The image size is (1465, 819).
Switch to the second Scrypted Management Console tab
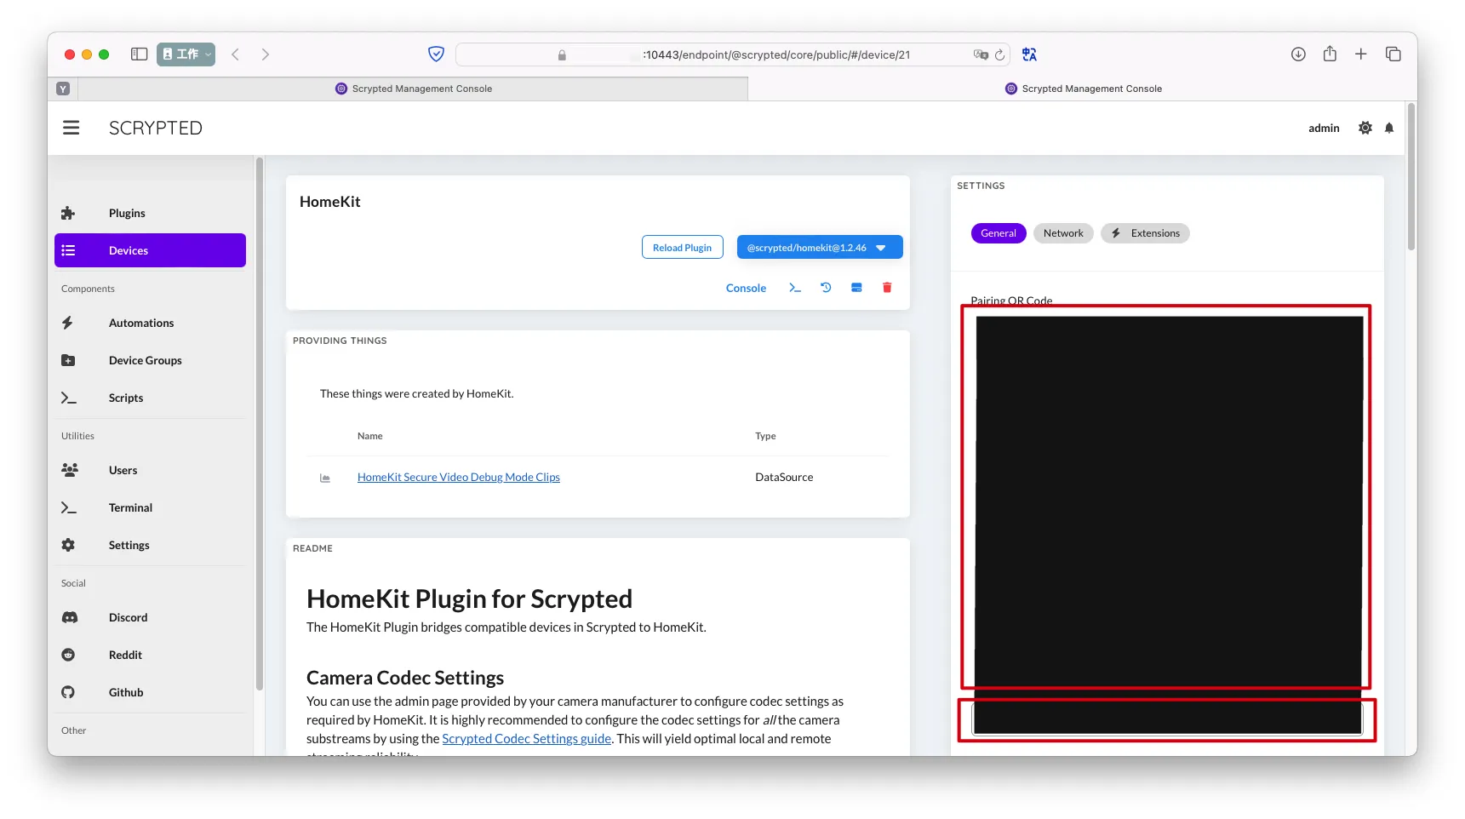point(1083,89)
